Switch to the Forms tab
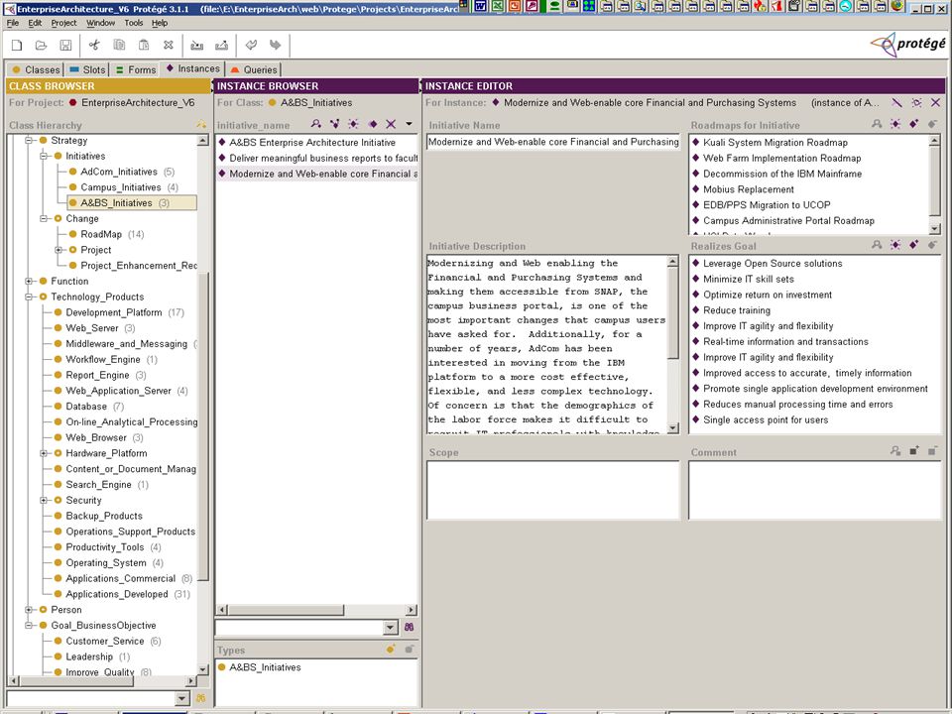Viewport: 952px width, 714px height. pos(136,69)
